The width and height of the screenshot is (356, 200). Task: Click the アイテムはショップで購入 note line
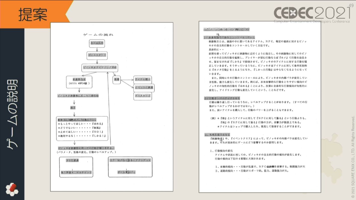(259, 127)
